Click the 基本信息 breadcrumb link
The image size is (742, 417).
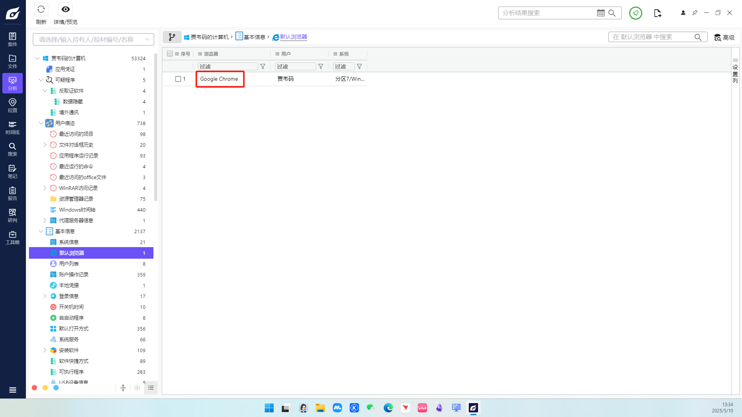click(x=254, y=37)
